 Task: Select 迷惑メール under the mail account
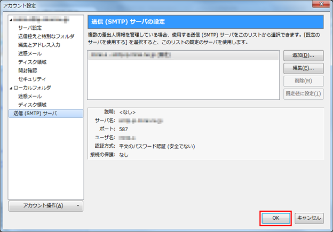30,53
